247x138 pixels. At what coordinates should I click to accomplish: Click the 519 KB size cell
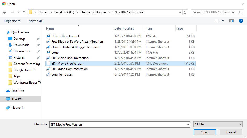[x=190, y=64]
